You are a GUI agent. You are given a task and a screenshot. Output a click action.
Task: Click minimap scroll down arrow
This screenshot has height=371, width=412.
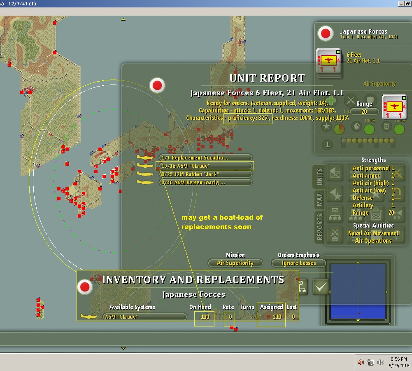[358, 320]
